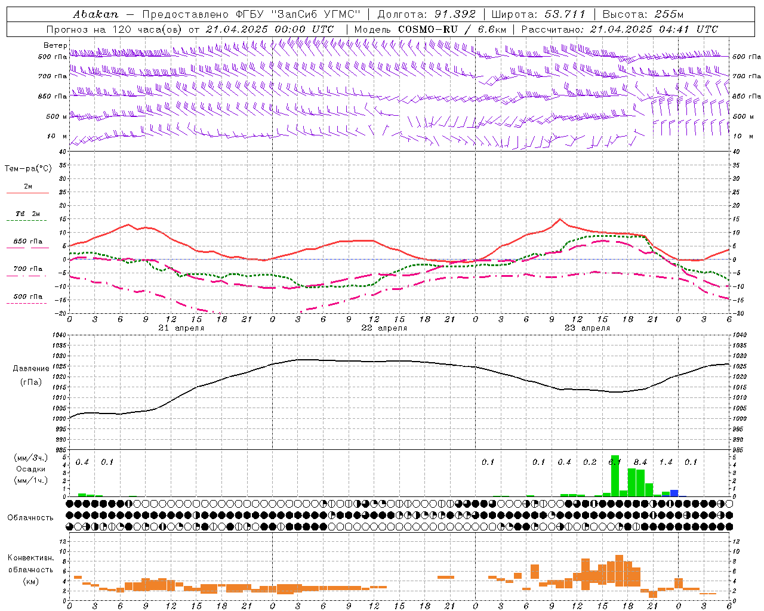This screenshot has height=611, width=764.
Task: Click the "23 апреля" date label
Action: click(587, 328)
